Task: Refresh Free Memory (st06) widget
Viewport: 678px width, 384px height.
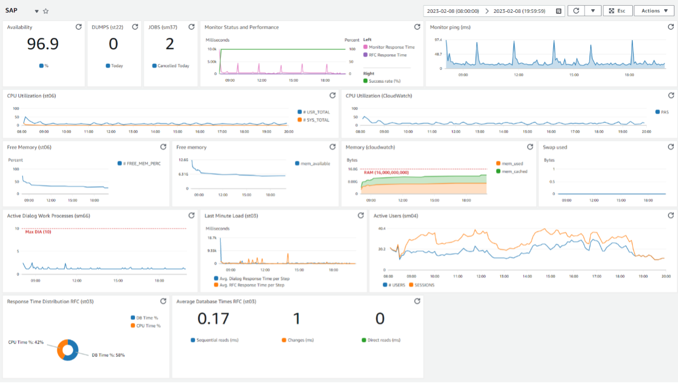Action: (x=163, y=147)
